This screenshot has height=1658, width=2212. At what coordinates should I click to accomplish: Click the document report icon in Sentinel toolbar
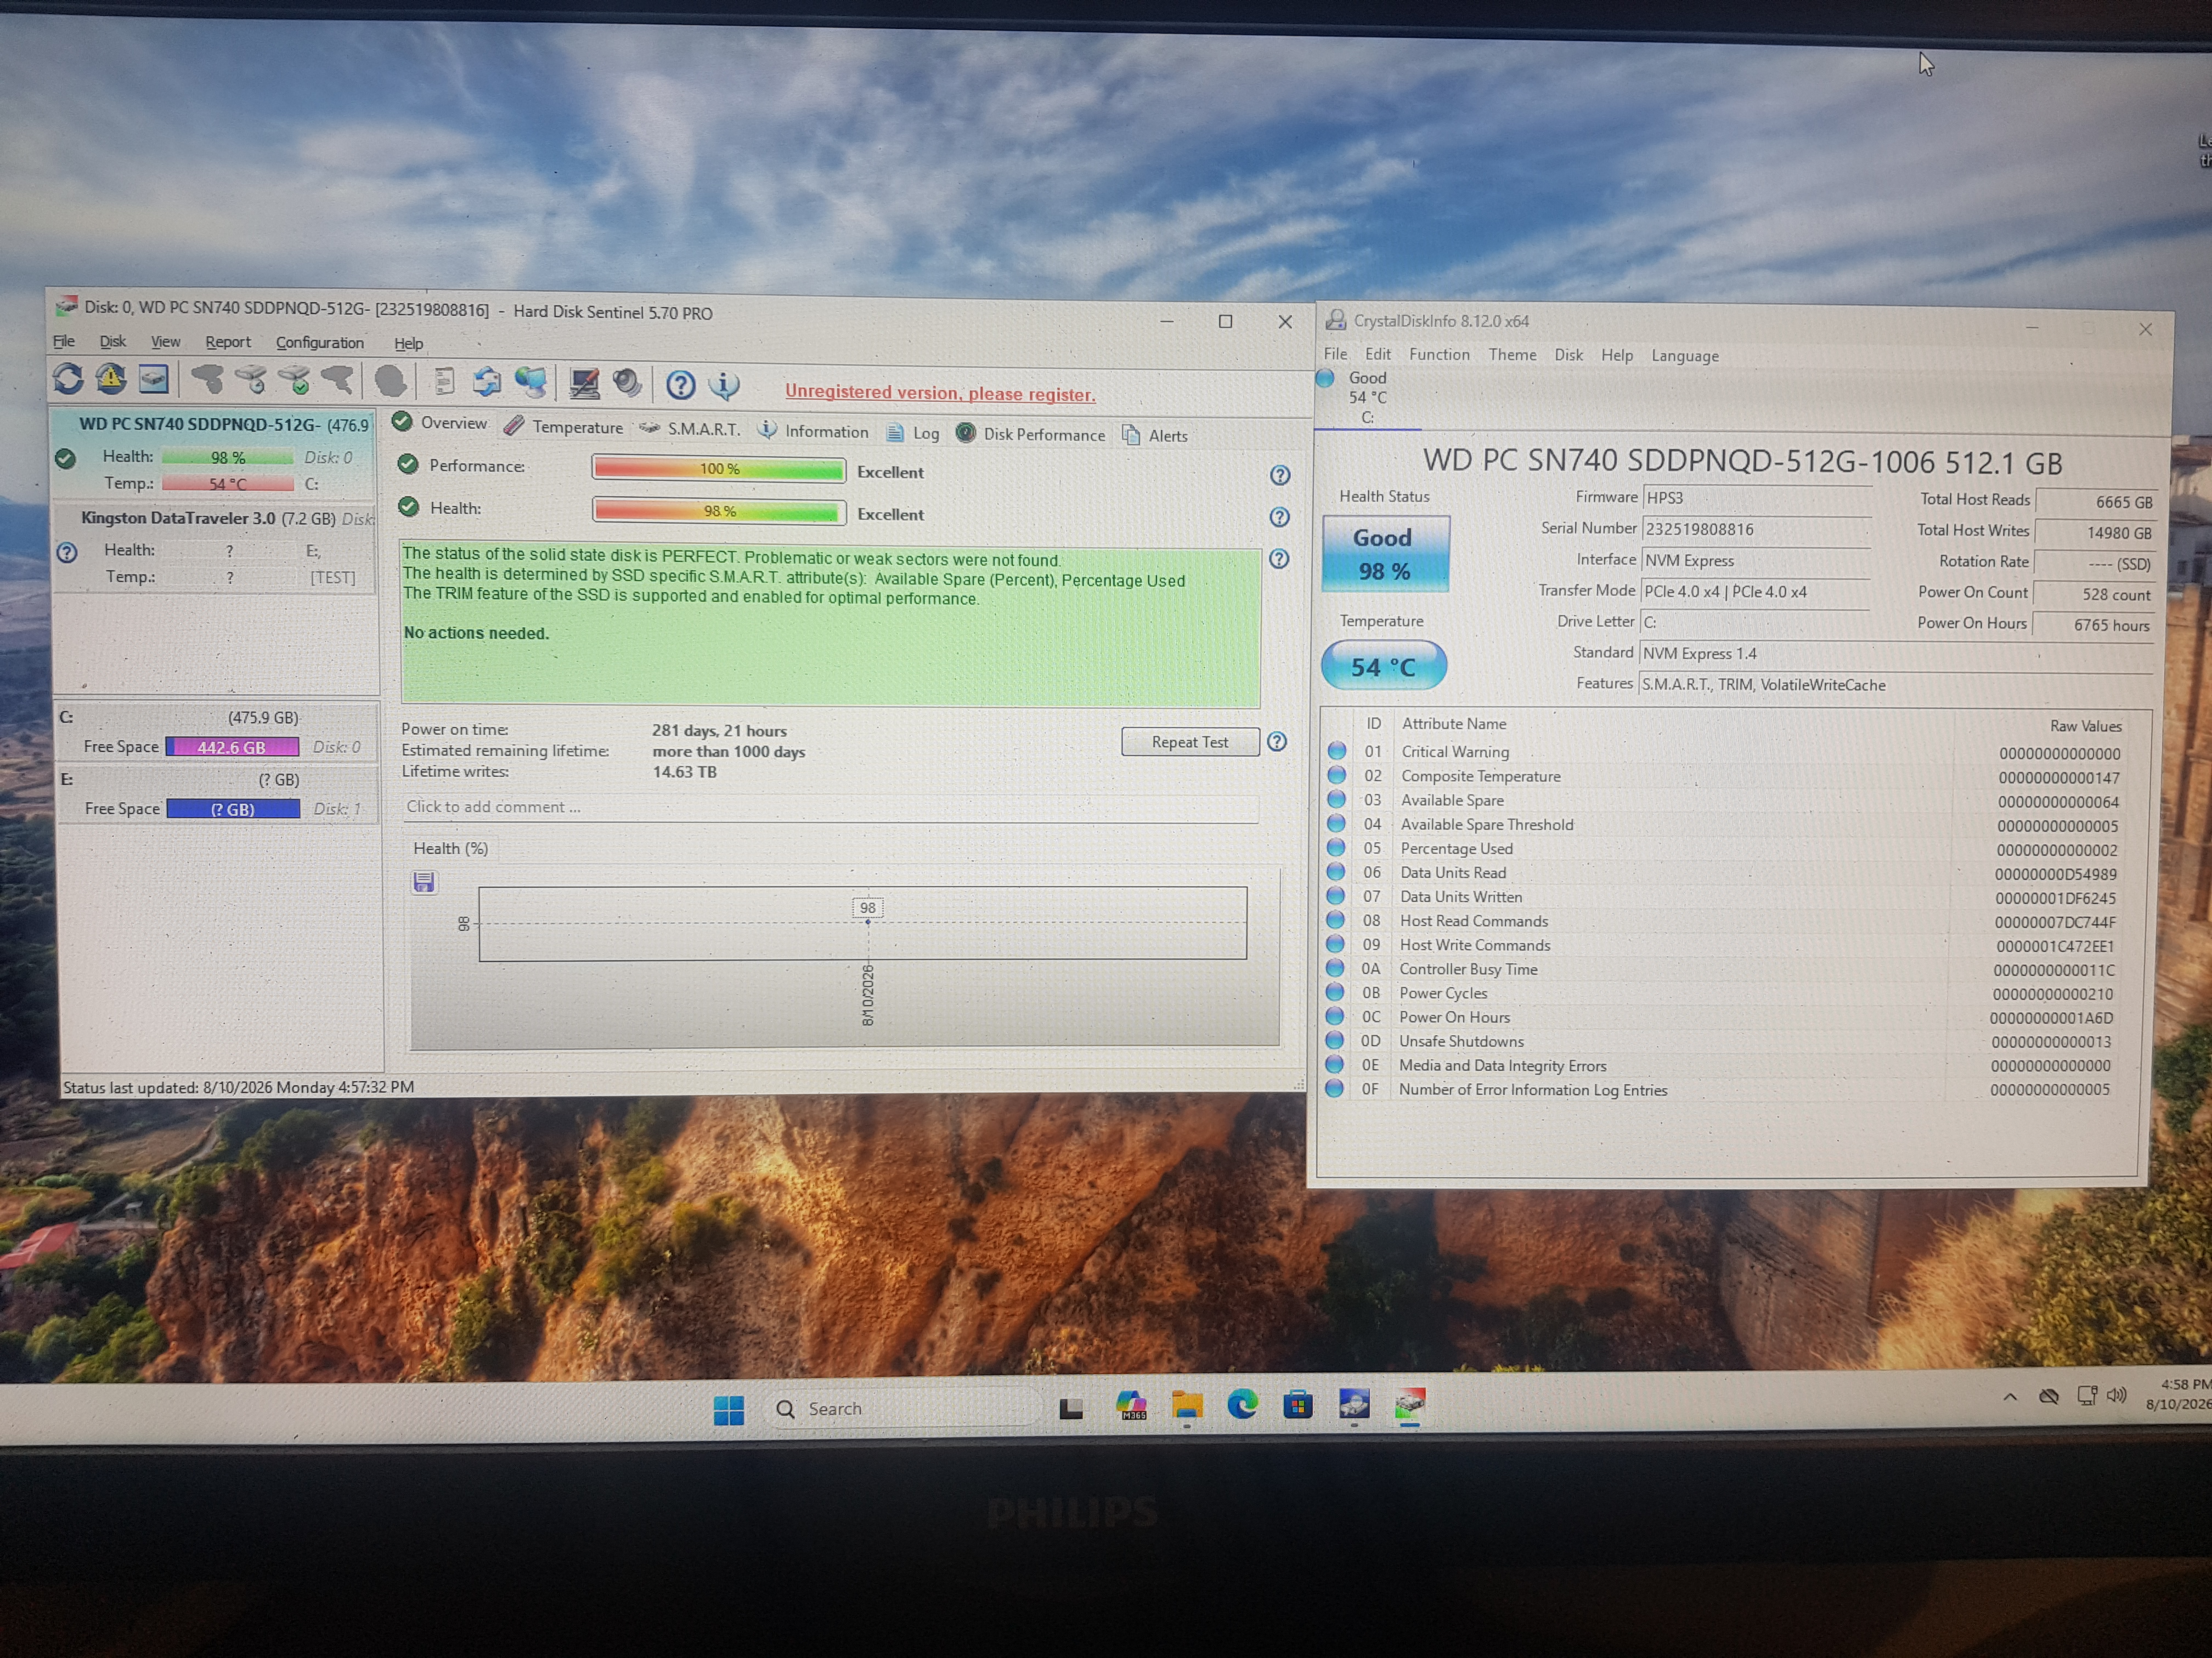point(444,381)
